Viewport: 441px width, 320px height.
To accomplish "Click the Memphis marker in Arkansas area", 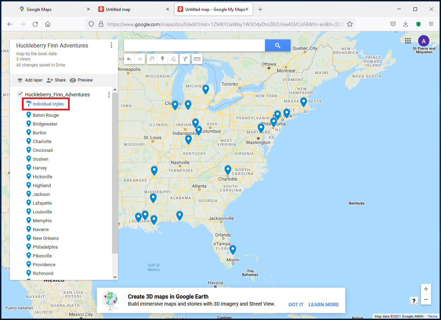I will point(154,170).
